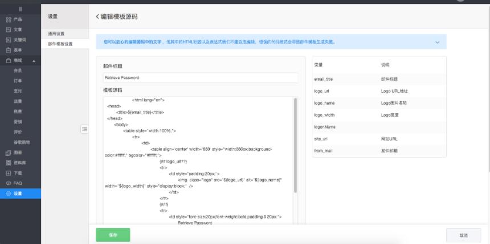490x244 pixels.
Task: Go back using the 编辑模板源码 arrow
Action: point(97,17)
